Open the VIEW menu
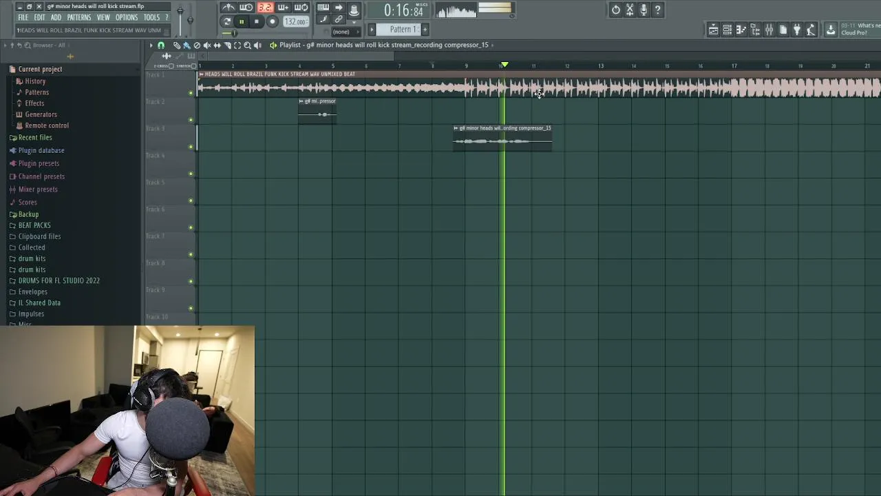The image size is (881, 496). 103,17
